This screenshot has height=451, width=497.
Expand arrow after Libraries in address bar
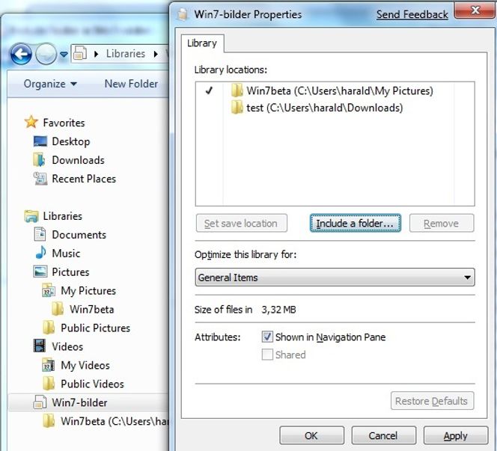(156, 54)
